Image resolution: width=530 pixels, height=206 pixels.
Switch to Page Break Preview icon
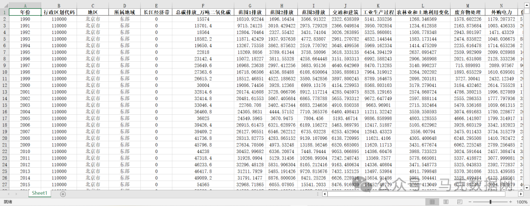(459, 202)
